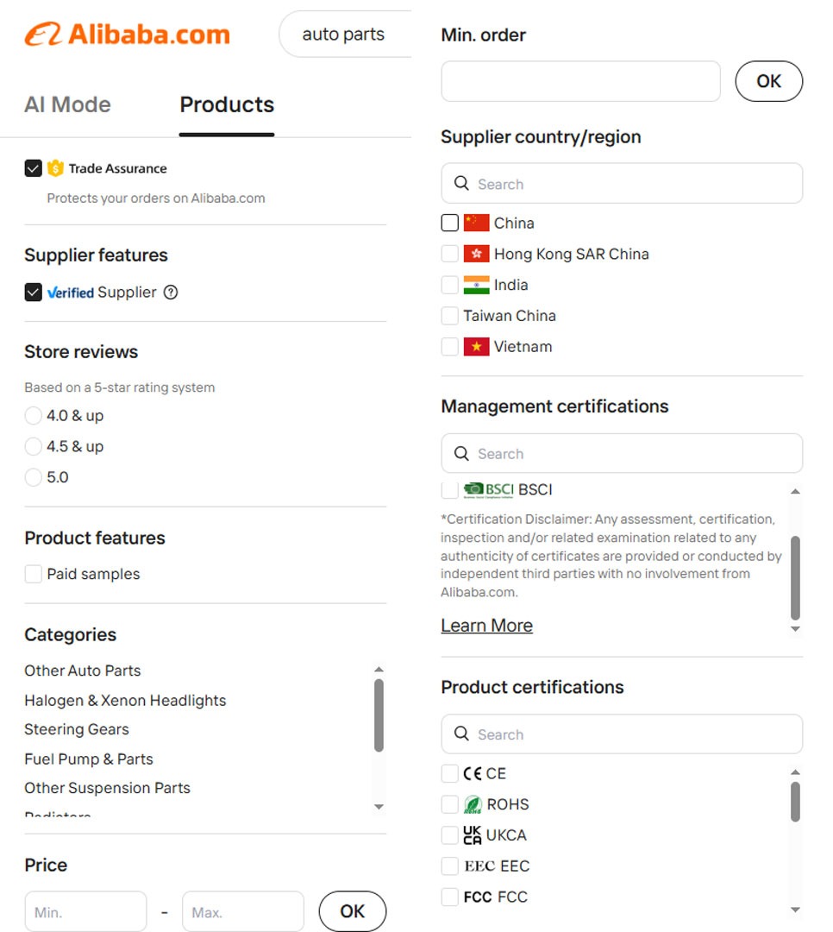Check the UKCA product certification checkbox
The height and width of the screenshot is (932, 833).
(x=450, y=835)
